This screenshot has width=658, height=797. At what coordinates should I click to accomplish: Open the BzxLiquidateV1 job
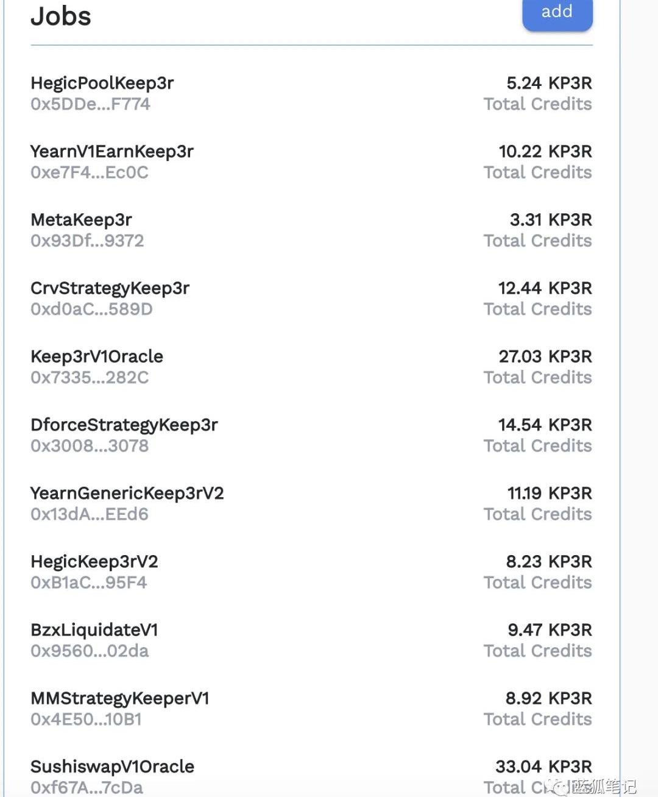click(x=94, y=629)
